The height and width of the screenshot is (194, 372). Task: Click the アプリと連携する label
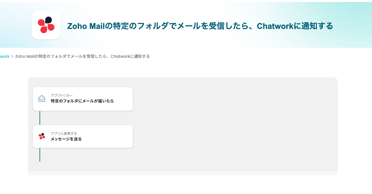point(64,133)
